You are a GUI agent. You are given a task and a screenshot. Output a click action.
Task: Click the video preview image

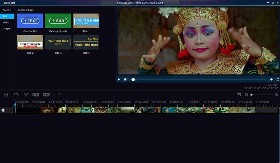point(198,41)
